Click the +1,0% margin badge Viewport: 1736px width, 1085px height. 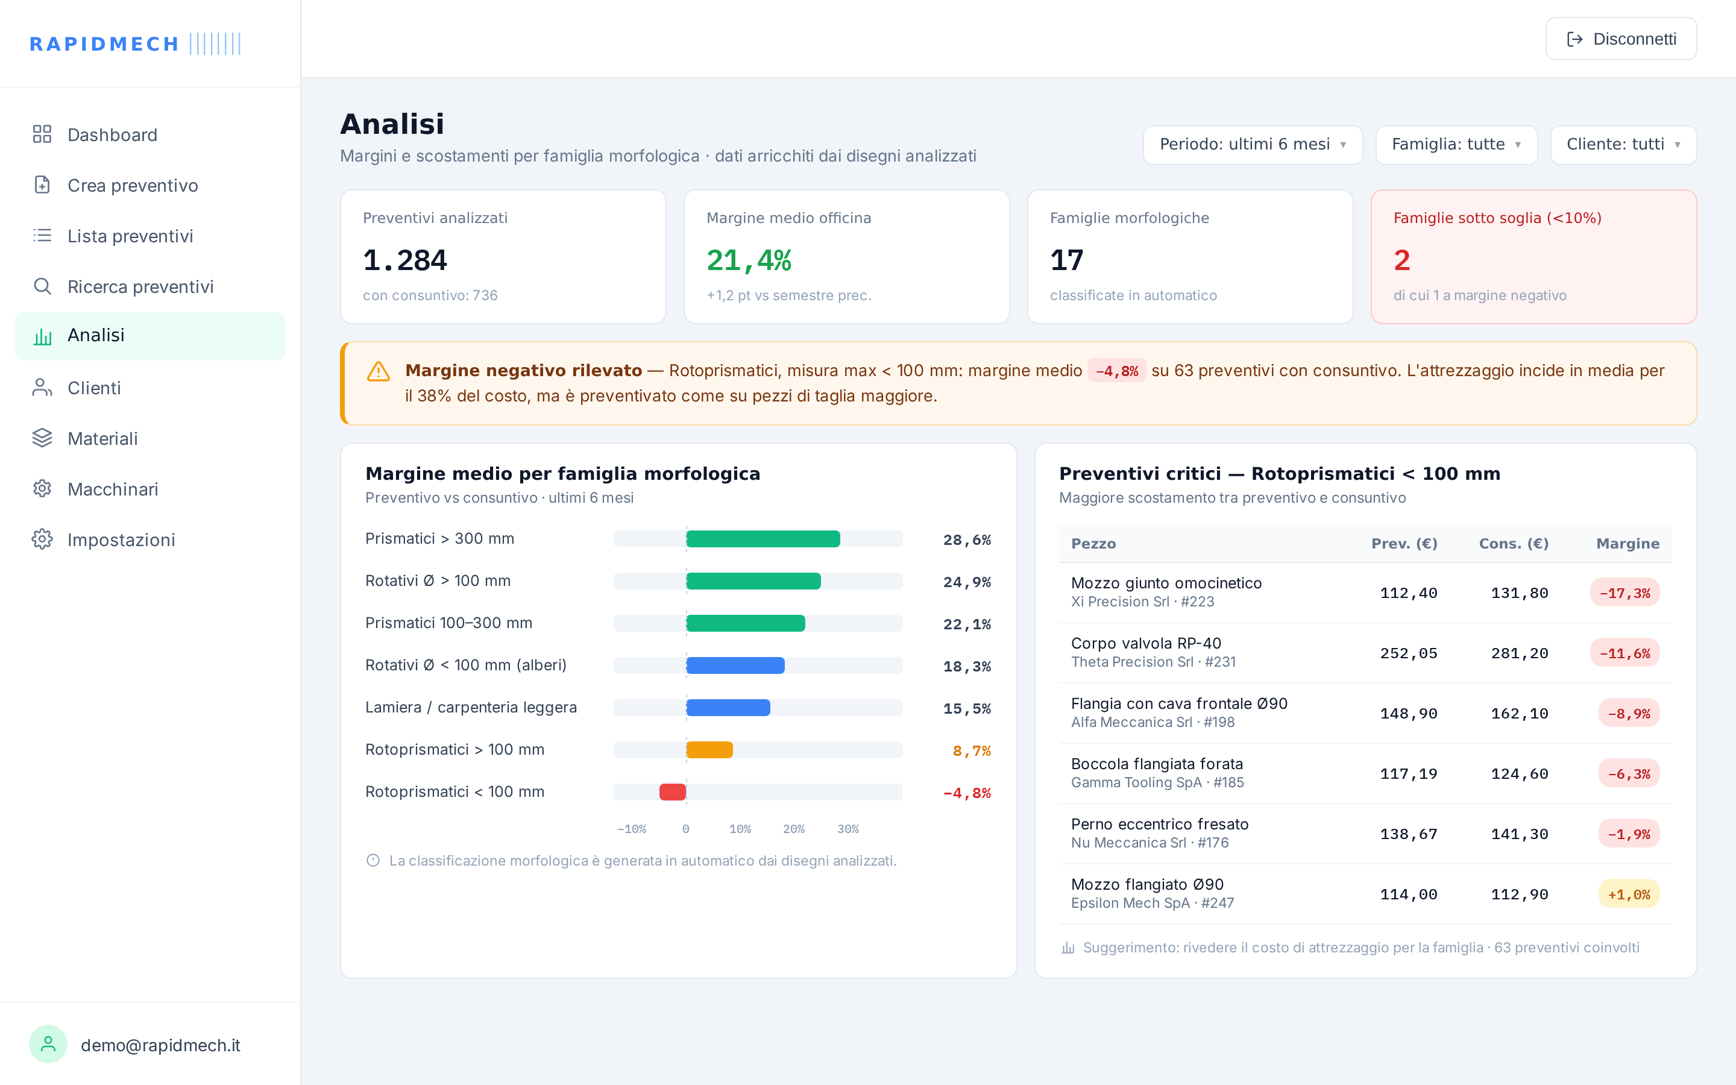pyautogui.click(x=1629, y=895)
